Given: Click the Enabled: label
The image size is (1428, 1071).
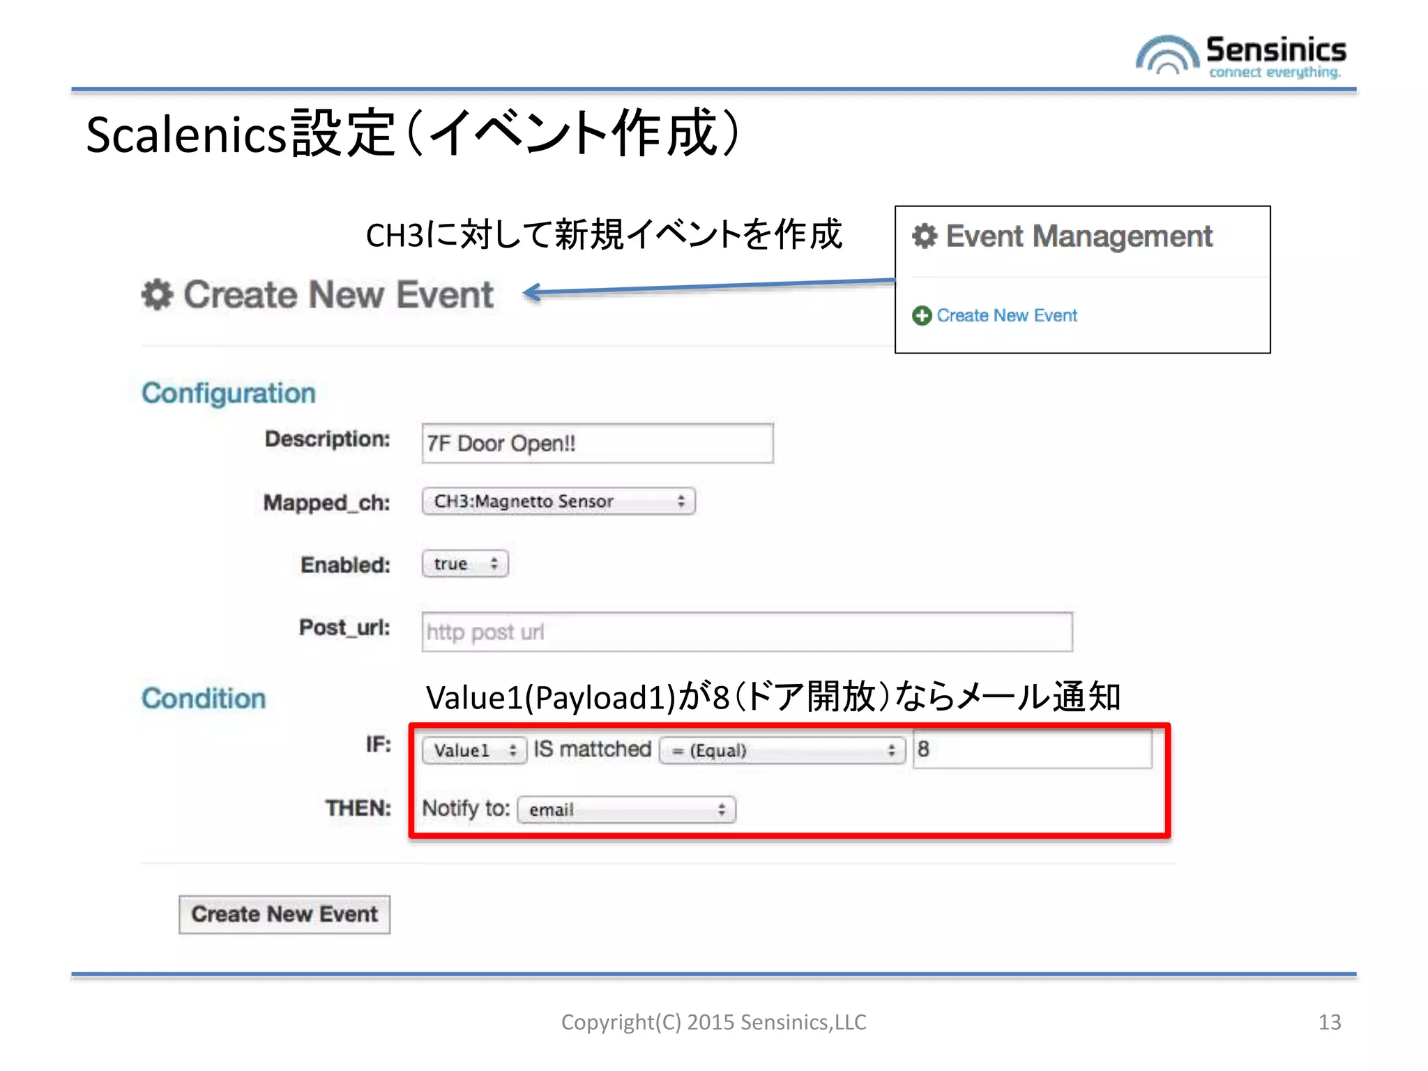Looking at the screenshot, I should pos(345,565).
